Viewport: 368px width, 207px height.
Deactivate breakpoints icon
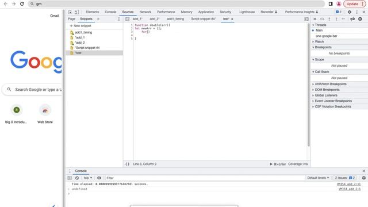point(352,19)
